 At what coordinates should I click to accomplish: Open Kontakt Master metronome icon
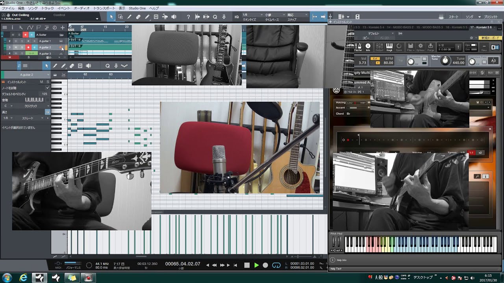[x=358, y=47]
